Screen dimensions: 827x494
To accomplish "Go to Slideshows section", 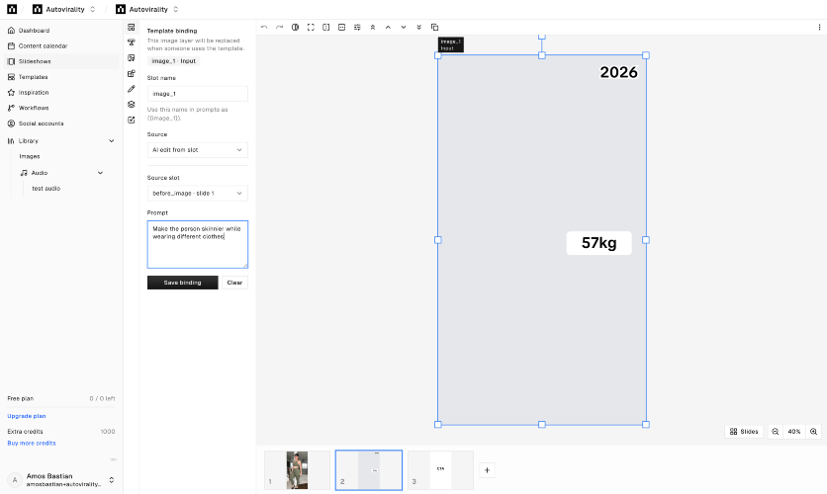I will coord(61,61).
